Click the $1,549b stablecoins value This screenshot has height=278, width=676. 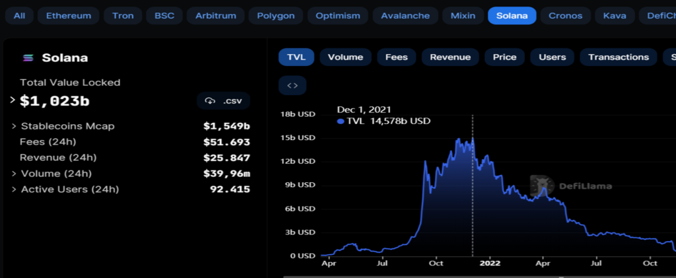(227, 126)
